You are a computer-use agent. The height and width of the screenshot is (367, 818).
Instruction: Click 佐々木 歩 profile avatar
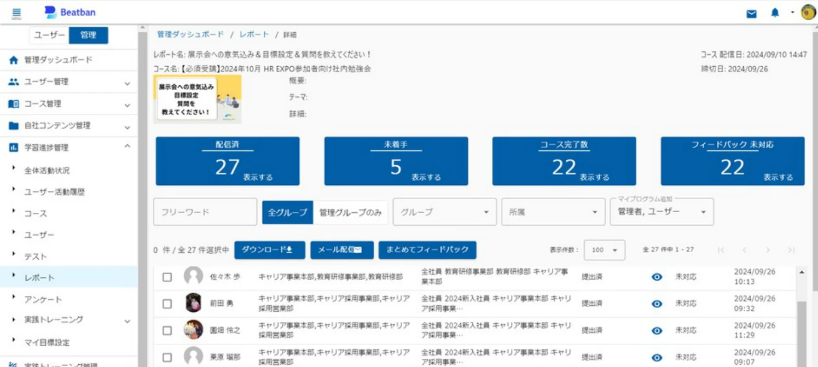click(193, 276)
